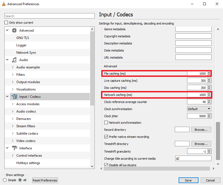Decrease Disc caching down arrow
Image resolution: width=223 pixels, height=185 pixels.
(x=209, y=89)
